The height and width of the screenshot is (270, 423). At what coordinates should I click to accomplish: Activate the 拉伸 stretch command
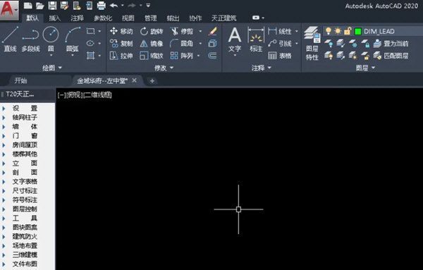(121, 56)
